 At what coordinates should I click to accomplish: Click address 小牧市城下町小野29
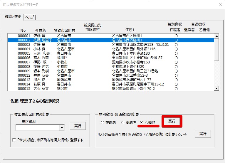click(128, 67)
